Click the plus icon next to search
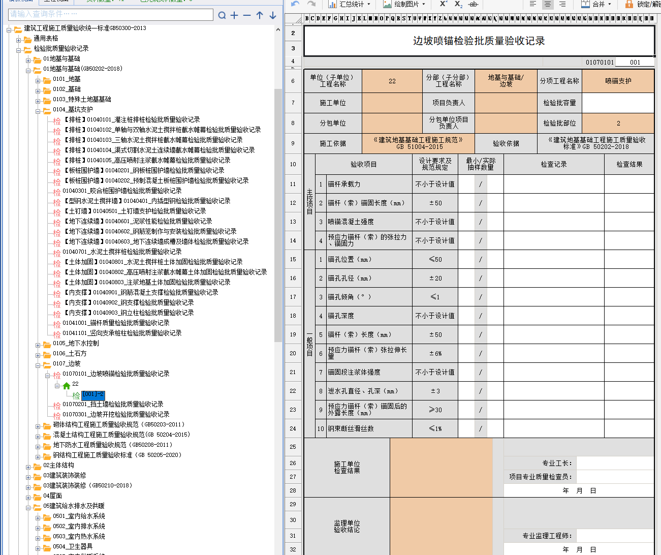Screen dimensions: 661x555 click(x=234, y=15)
